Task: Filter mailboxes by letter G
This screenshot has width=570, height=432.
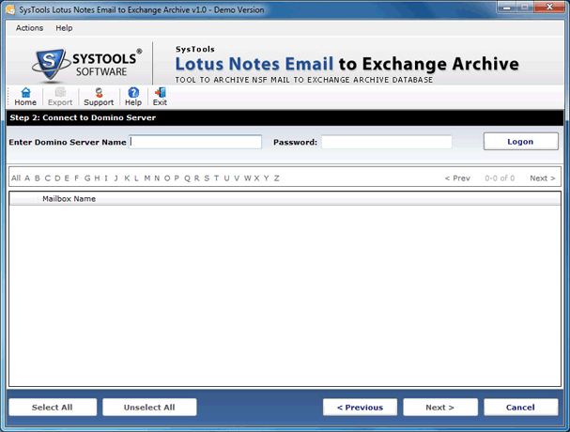Action: click(x=87, y=178)
